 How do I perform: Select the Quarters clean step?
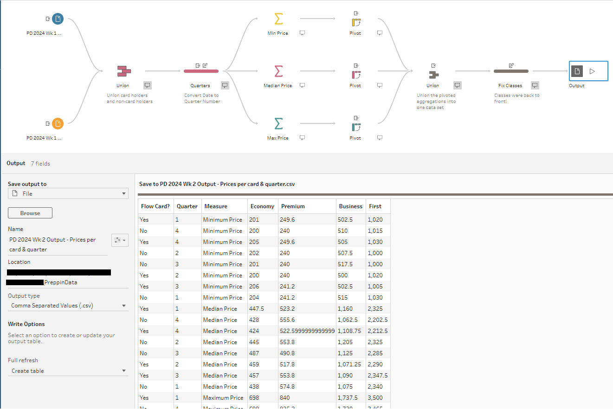point(201,71)
